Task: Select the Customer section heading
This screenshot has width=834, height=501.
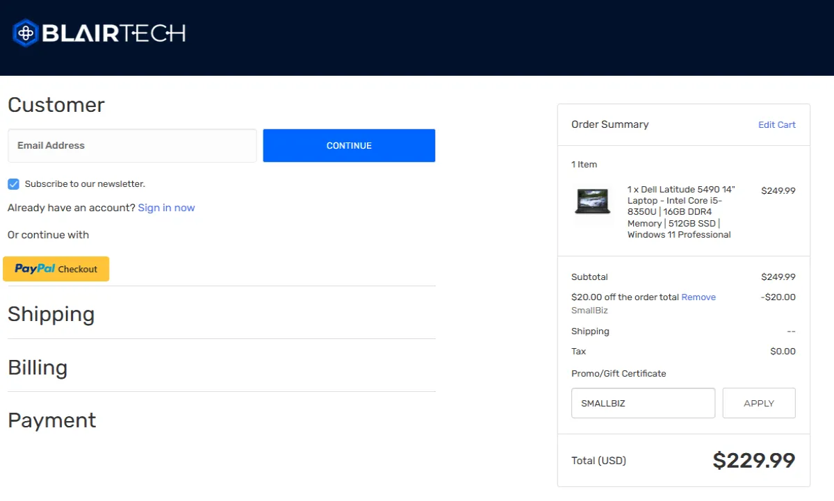Action: coord(56,105)
